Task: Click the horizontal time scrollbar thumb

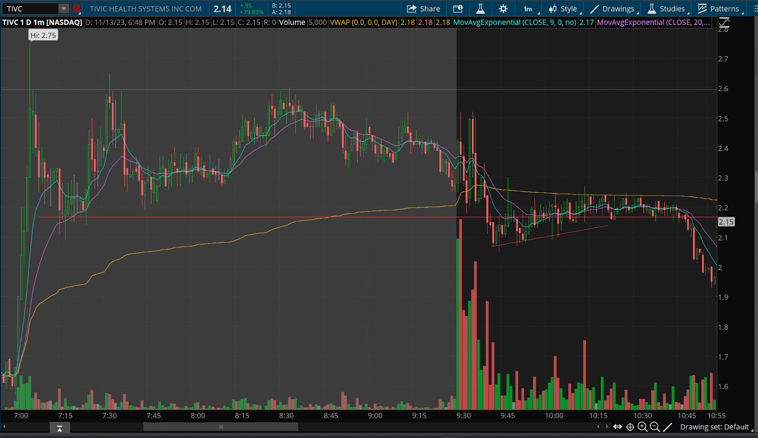Action: click(x=220, y=427)
